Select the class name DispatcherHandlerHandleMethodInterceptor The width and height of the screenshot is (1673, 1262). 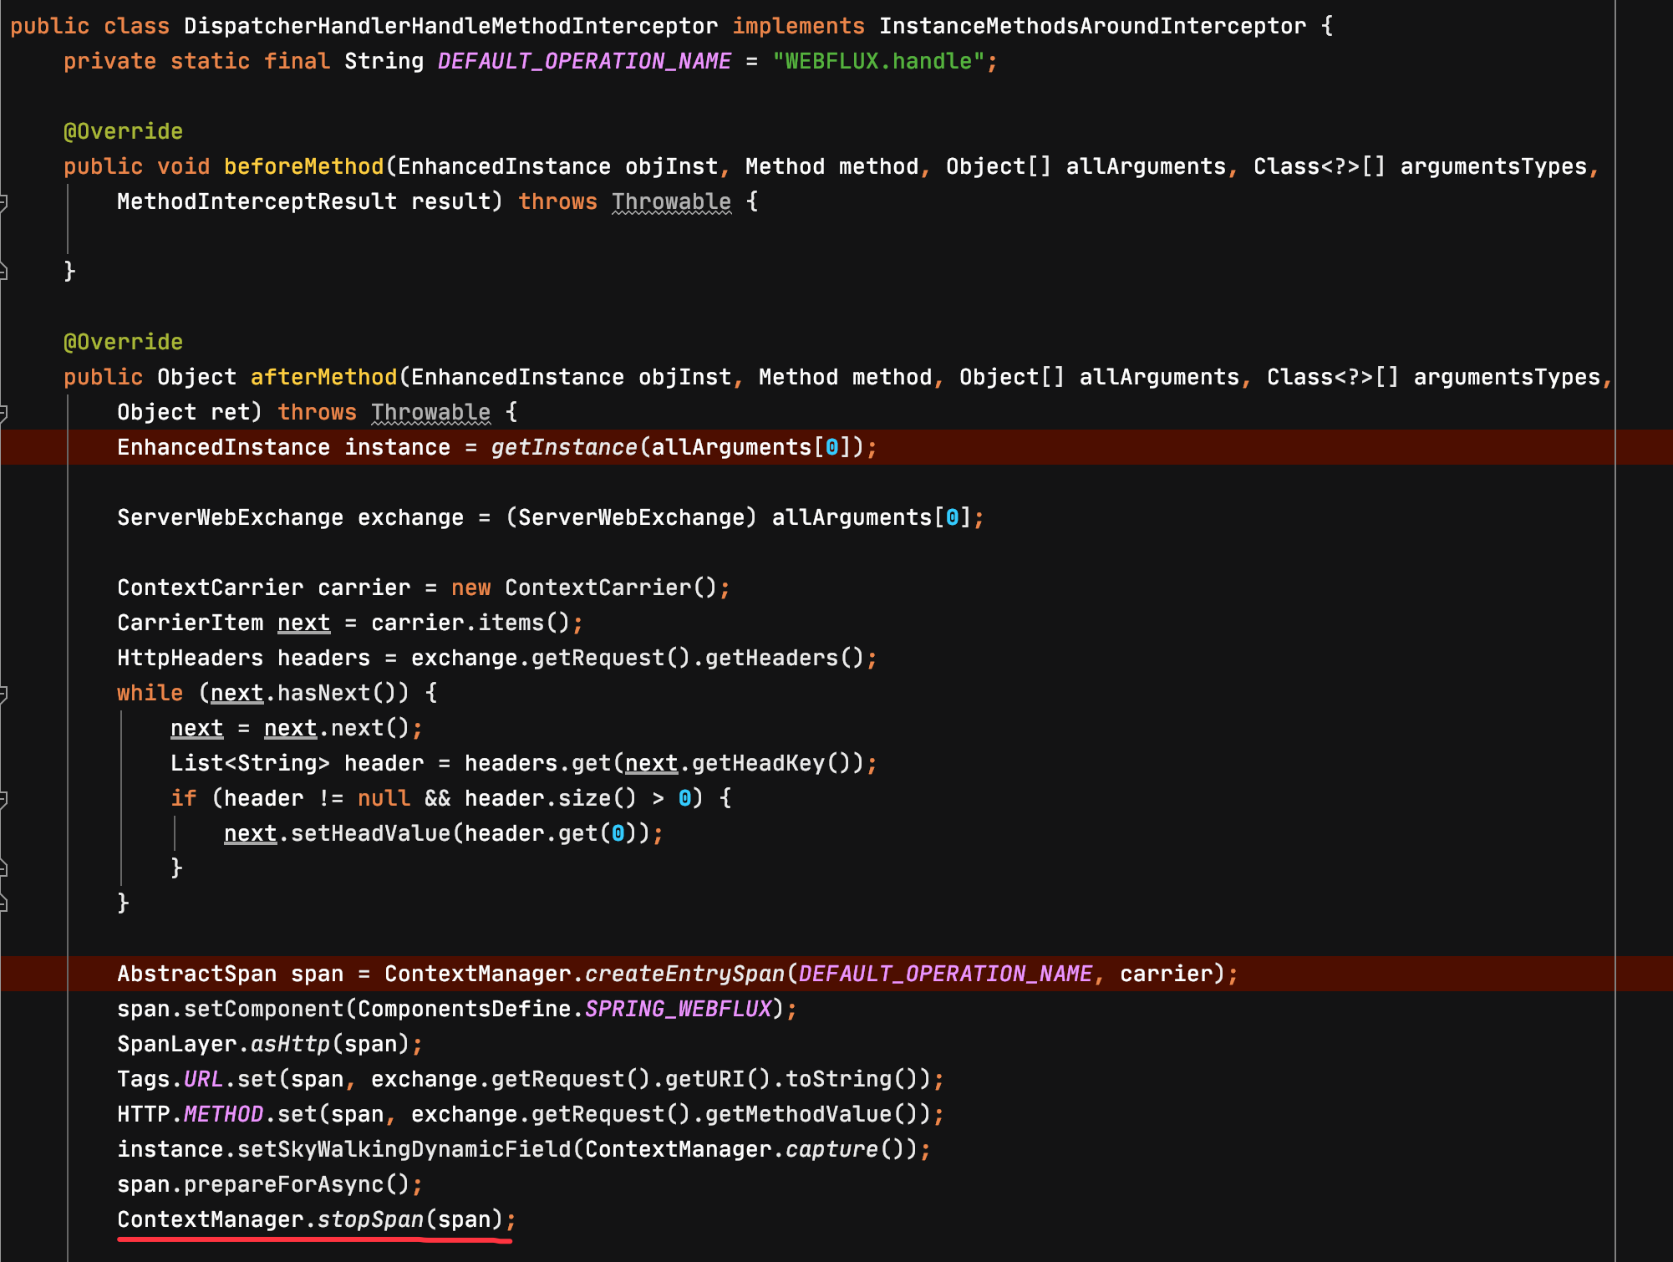(x=449, y=25)
